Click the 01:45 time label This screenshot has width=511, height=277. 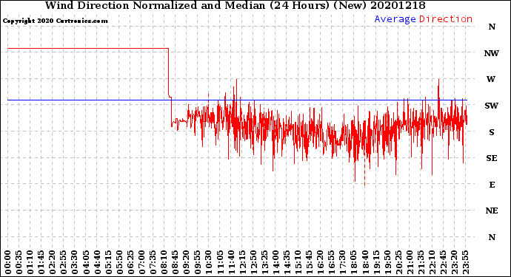[41, 263]
